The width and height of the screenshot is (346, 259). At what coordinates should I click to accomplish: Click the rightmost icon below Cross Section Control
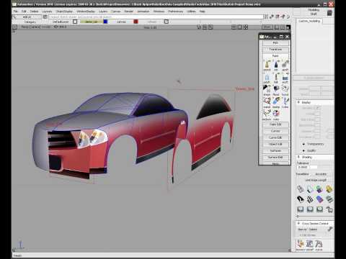319,245
